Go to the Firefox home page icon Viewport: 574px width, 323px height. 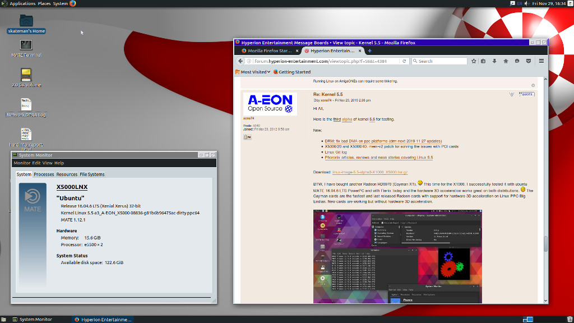tap(506, 61)
